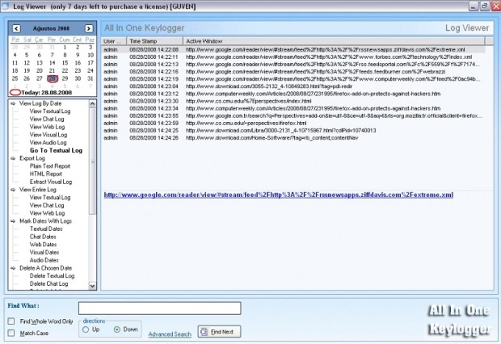
Task: Mark Web Dates in calendar
Action: click(44, 245)
